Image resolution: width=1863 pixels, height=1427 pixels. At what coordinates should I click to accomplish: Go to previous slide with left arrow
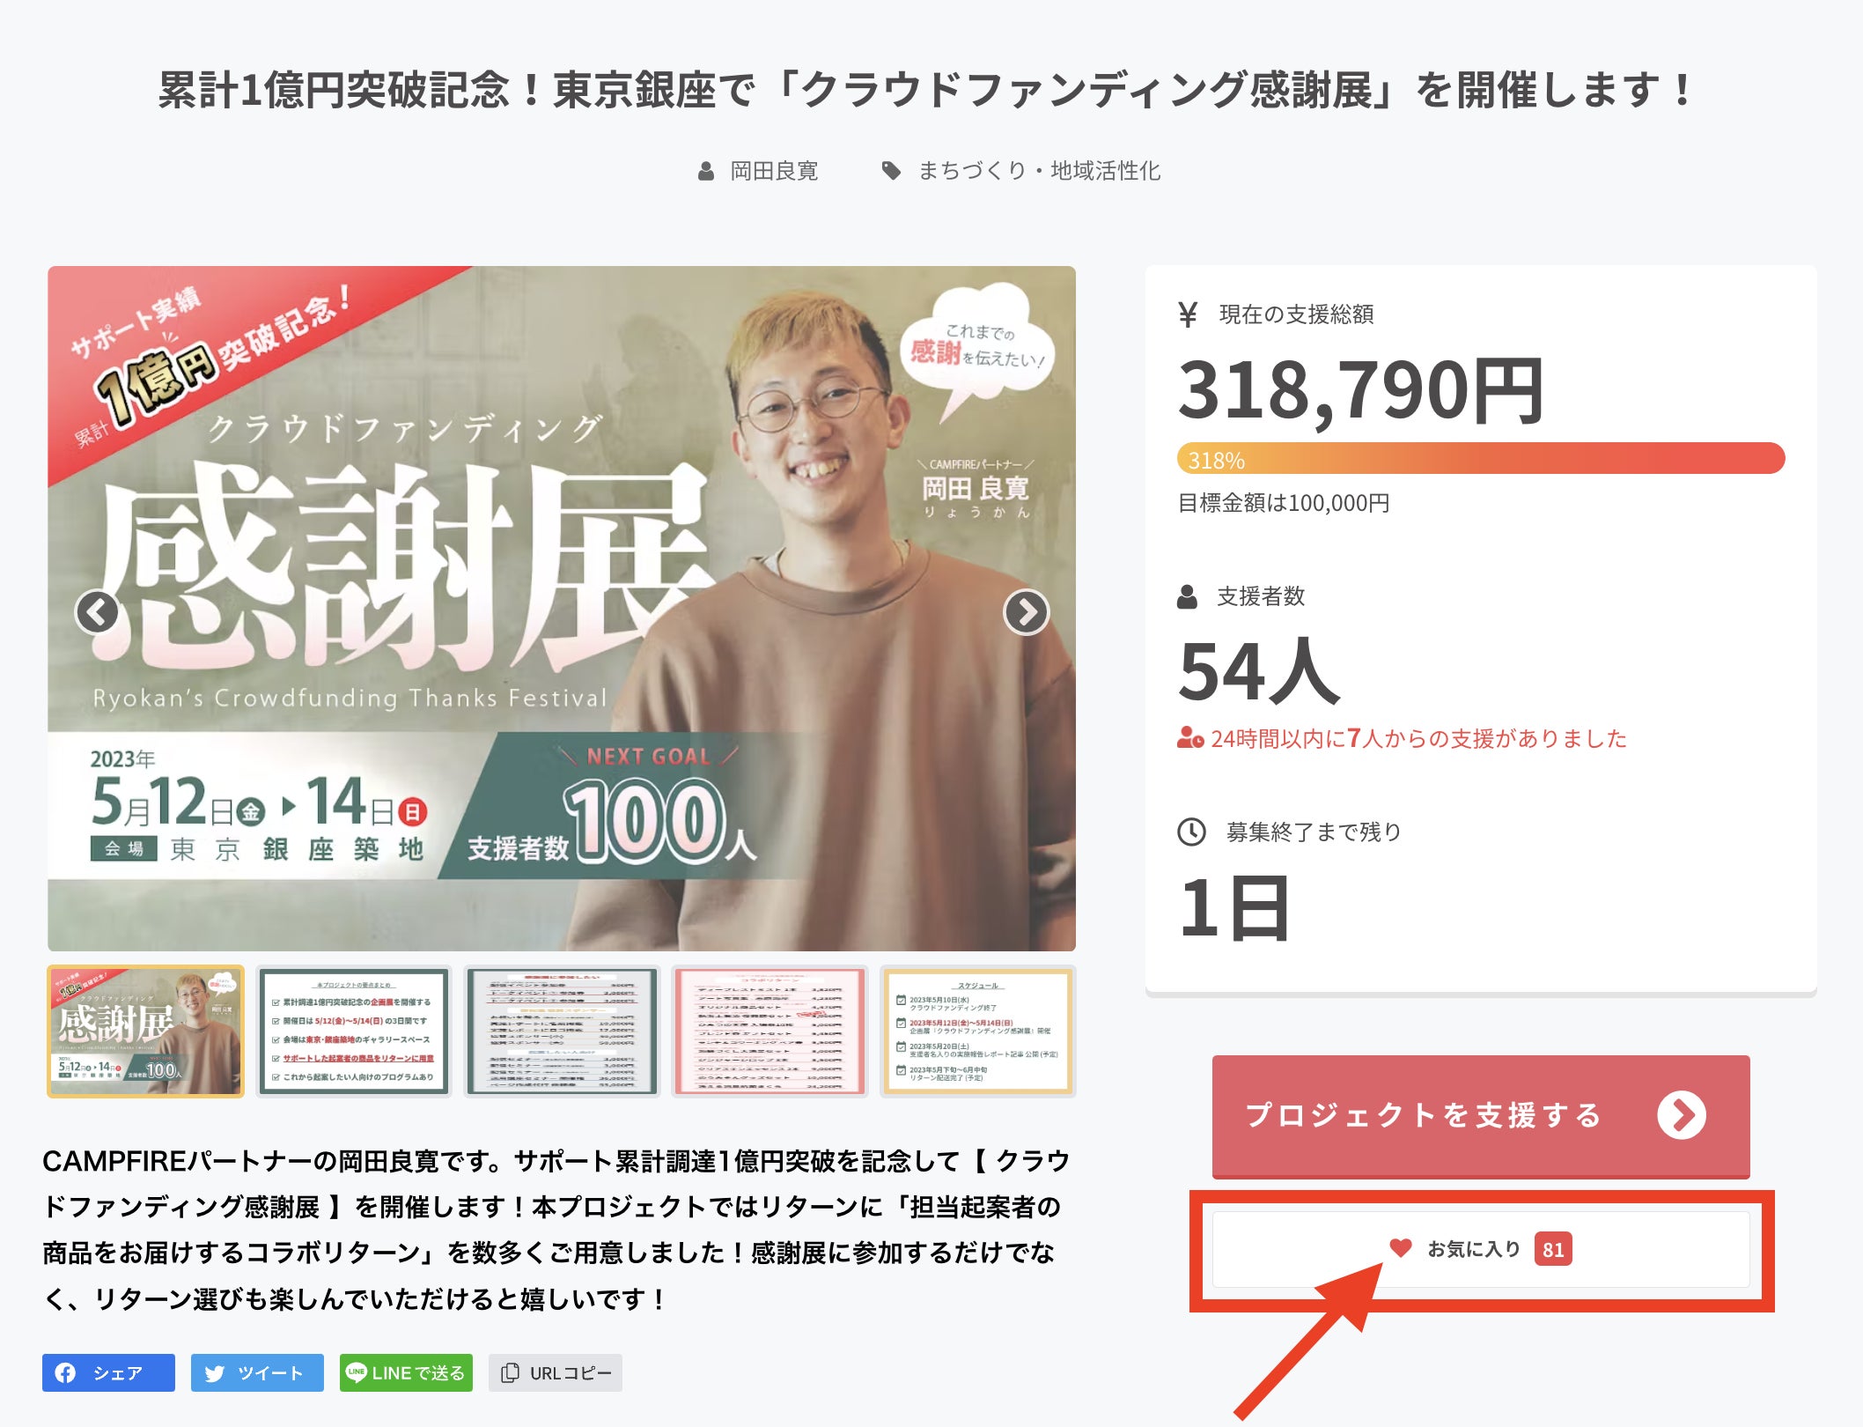tap(97, 611)
